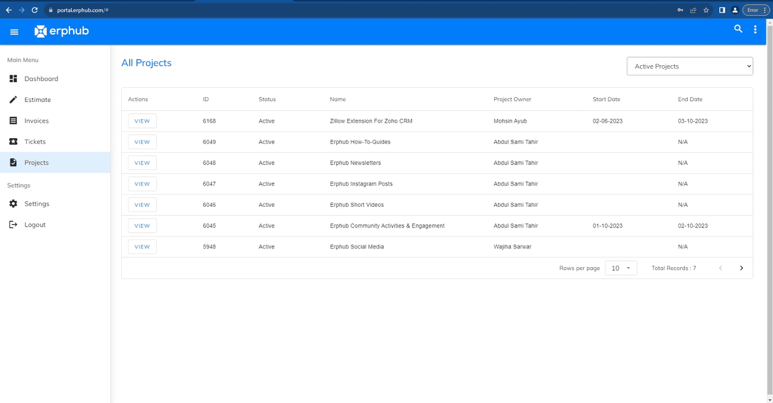This screenshot has width=773, height=403.
Task: Click the Actions column header
Action: [138, 100]
